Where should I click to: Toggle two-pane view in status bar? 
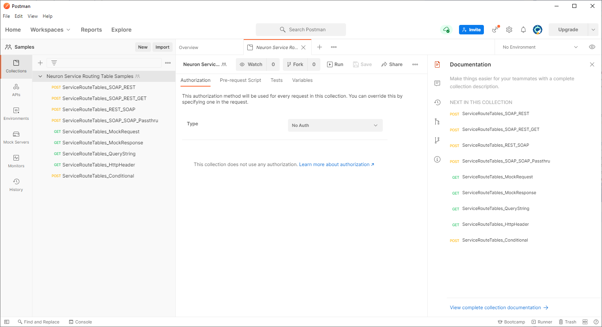click(585, 322)
